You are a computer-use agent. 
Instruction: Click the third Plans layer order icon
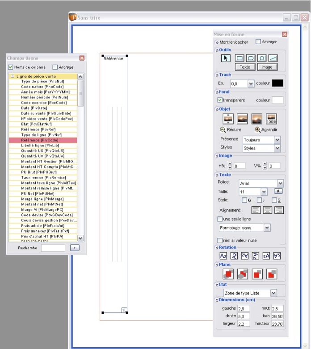257,274
